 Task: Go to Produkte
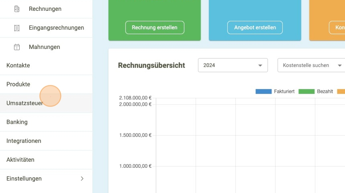[46, 84]
